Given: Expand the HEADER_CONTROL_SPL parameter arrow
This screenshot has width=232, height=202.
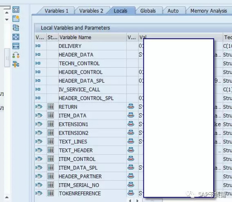Looking at the screenshot, I should 38,98.
